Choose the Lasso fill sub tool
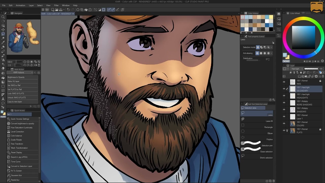Image resolution: width=325 pixels, height=183 pixels. (257, 119)
